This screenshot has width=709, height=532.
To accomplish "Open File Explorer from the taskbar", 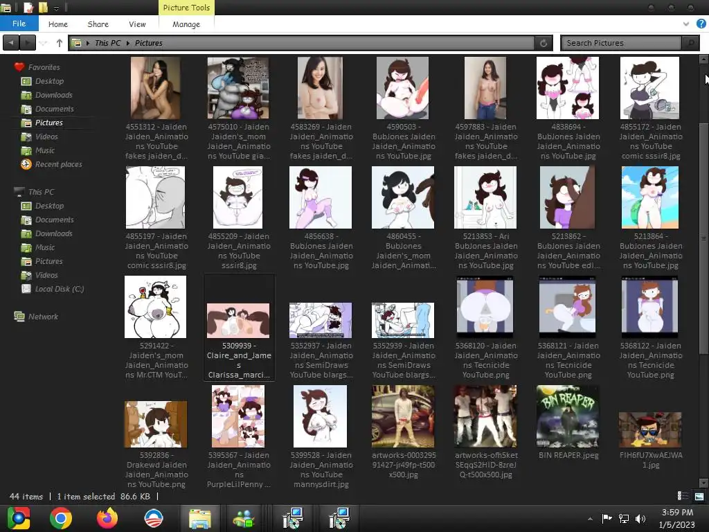I will (199, 518).
